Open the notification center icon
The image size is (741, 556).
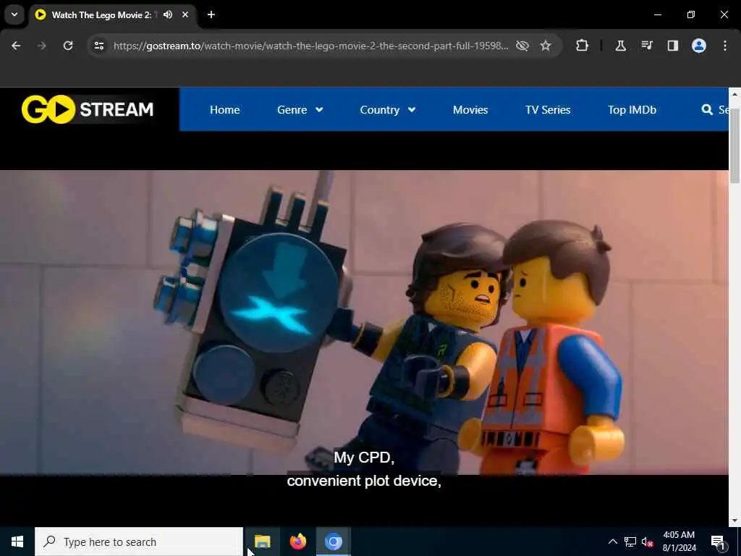718,542
